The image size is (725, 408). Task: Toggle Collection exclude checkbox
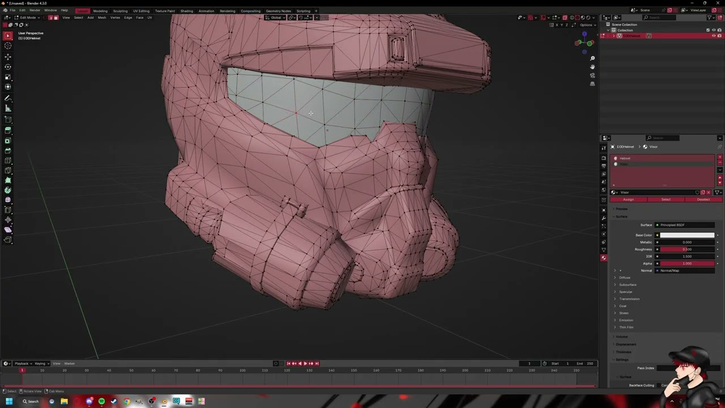[x=707, y=30]
